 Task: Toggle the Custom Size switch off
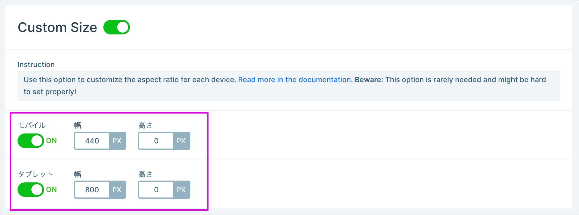click(x=116, y=27)
